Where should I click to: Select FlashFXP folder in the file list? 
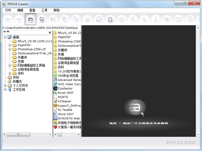[64, 37]
